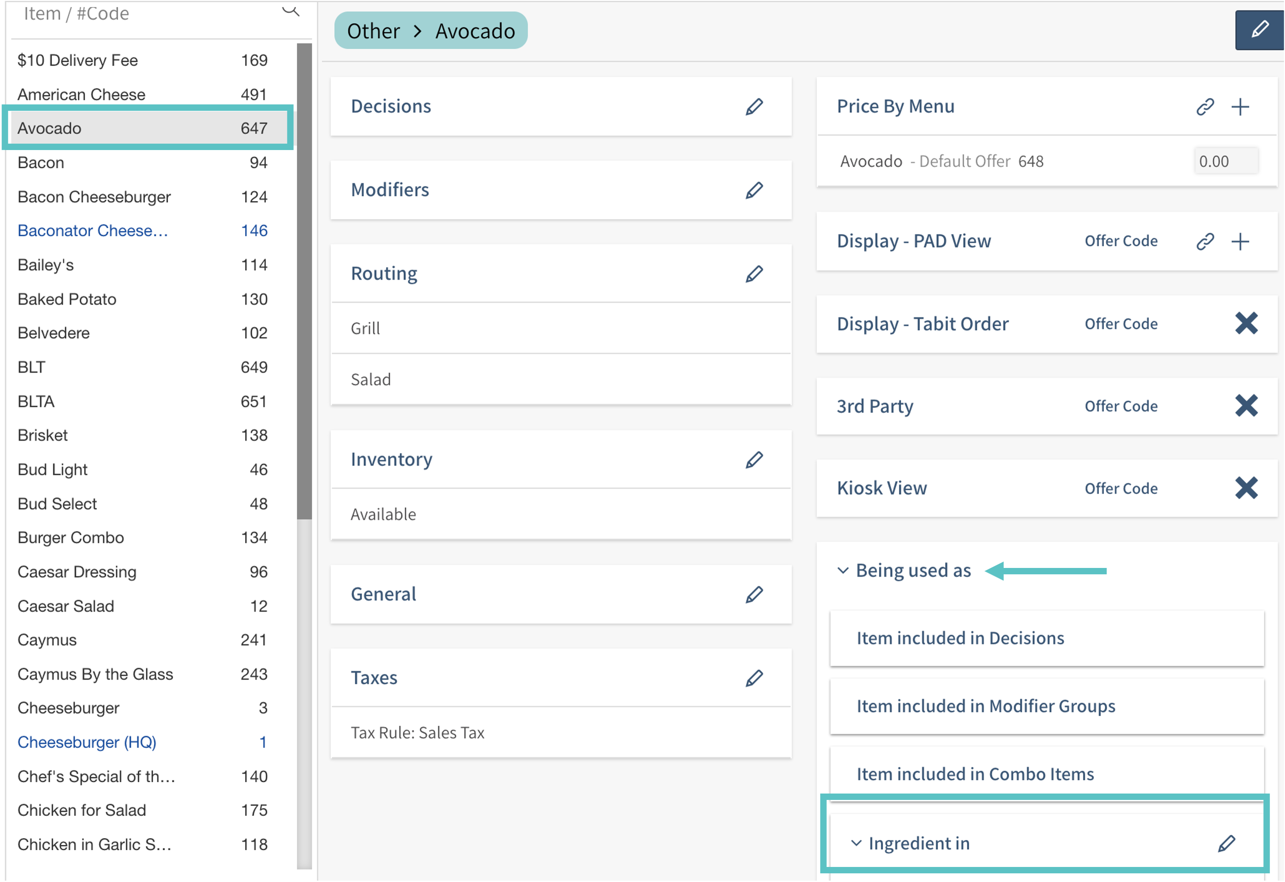
Task: Click the Inventory pencil edit icon
Action: point(754,460)
